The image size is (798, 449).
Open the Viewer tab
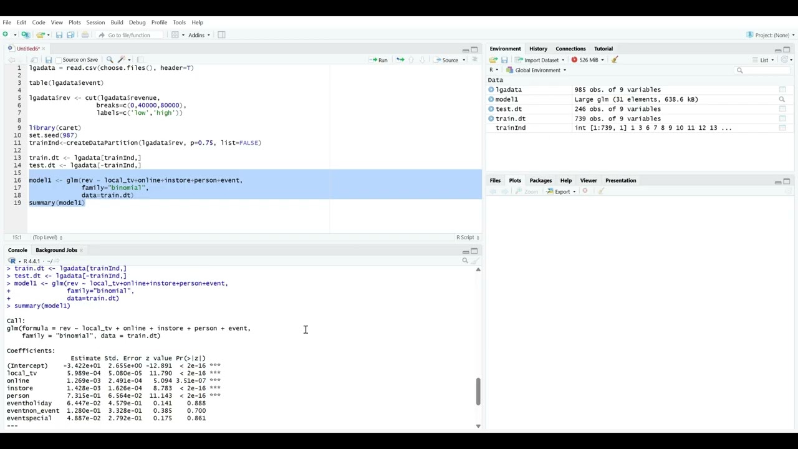point(589,180)
